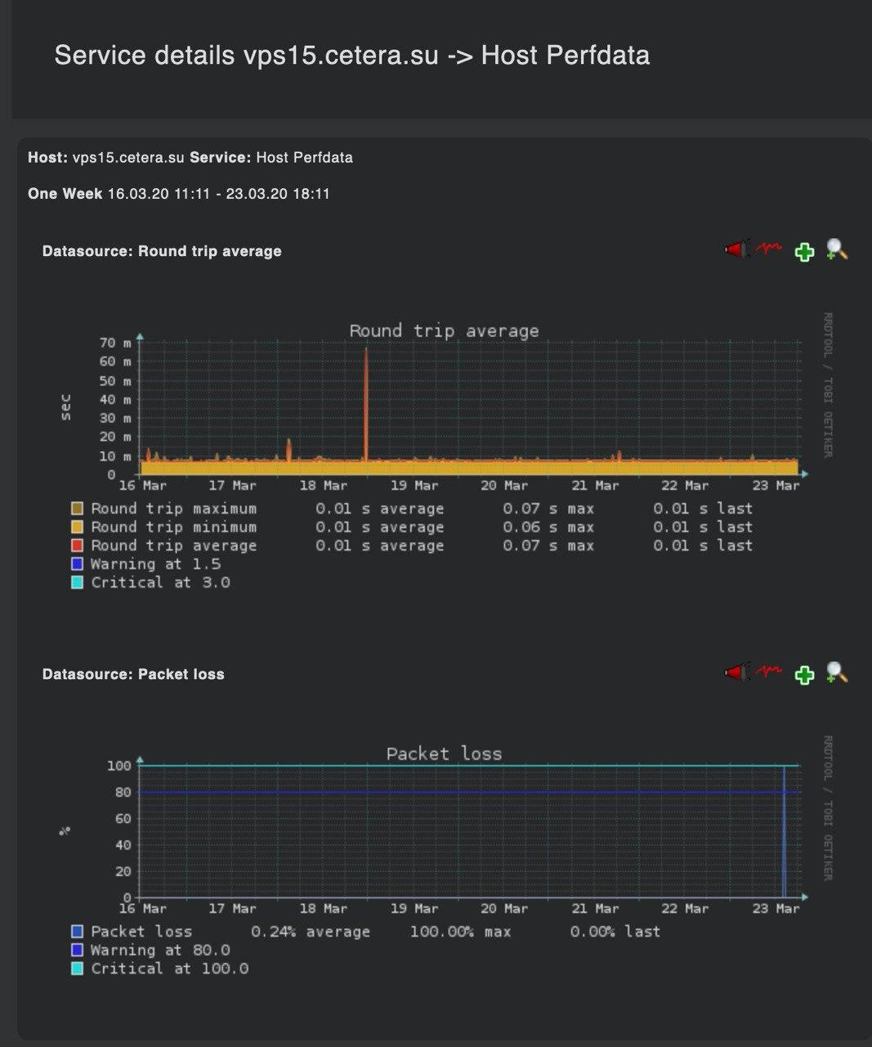Screen dimensions: 872x1047
Task: Click red megaphone icon for Round trip average
Action: coord(736,249)
